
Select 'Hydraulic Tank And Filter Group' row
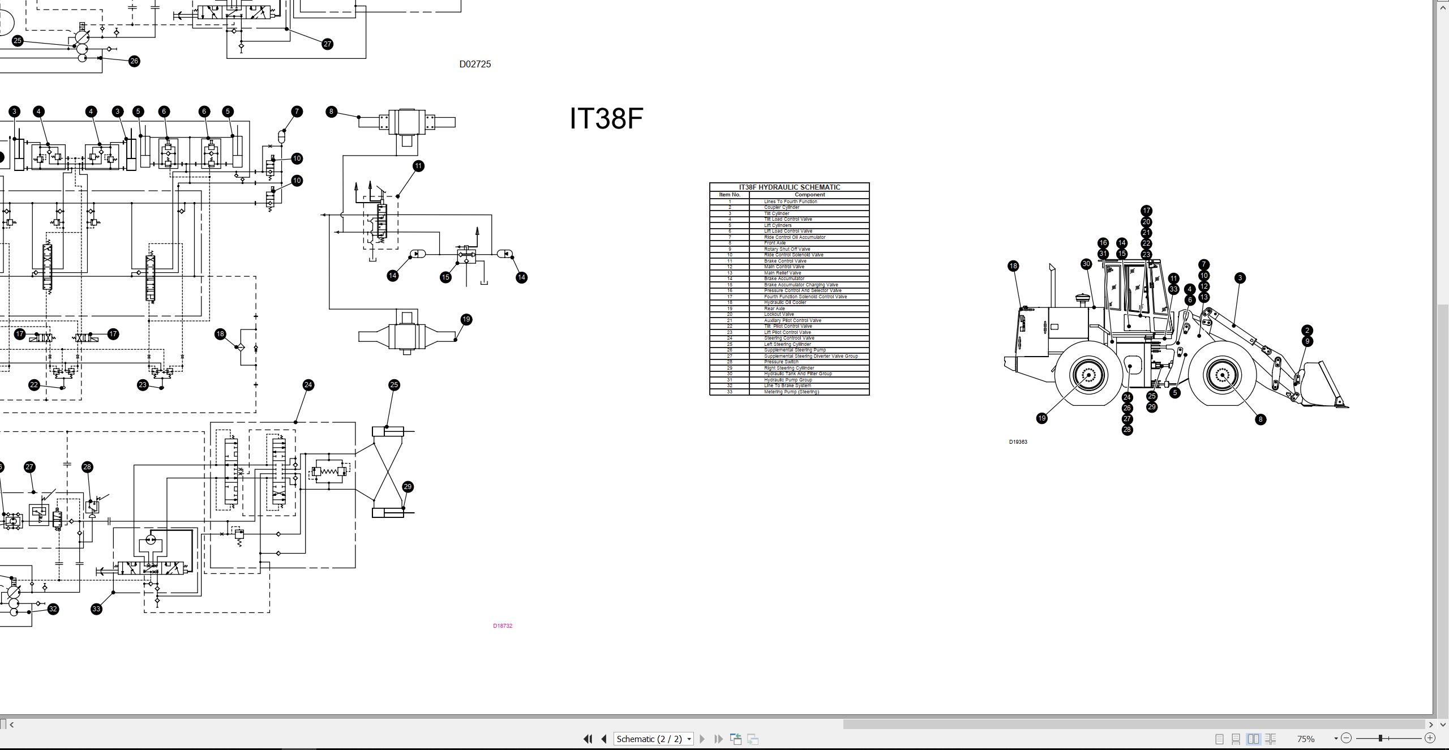(x=790, y=374)
